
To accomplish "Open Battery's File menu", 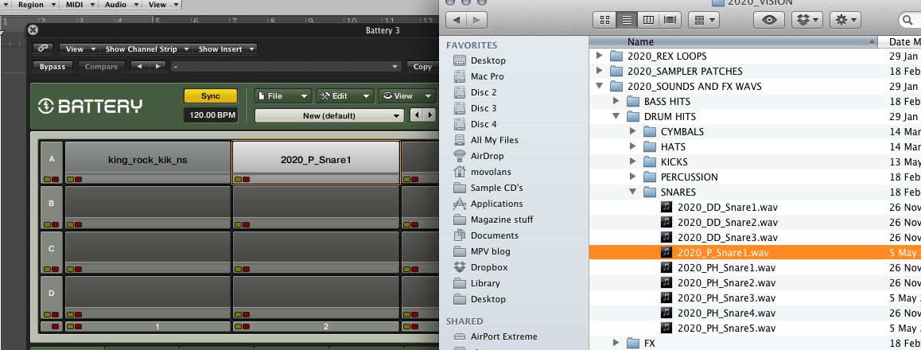I will (x=283, y=95).
